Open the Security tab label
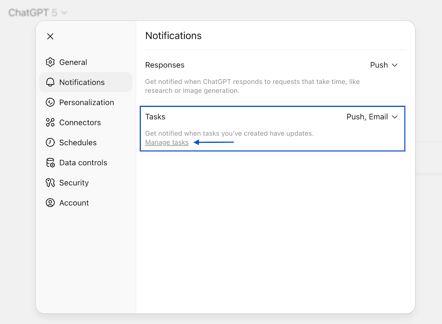This screenshot has width=442, height=324. tap(74, 183)
